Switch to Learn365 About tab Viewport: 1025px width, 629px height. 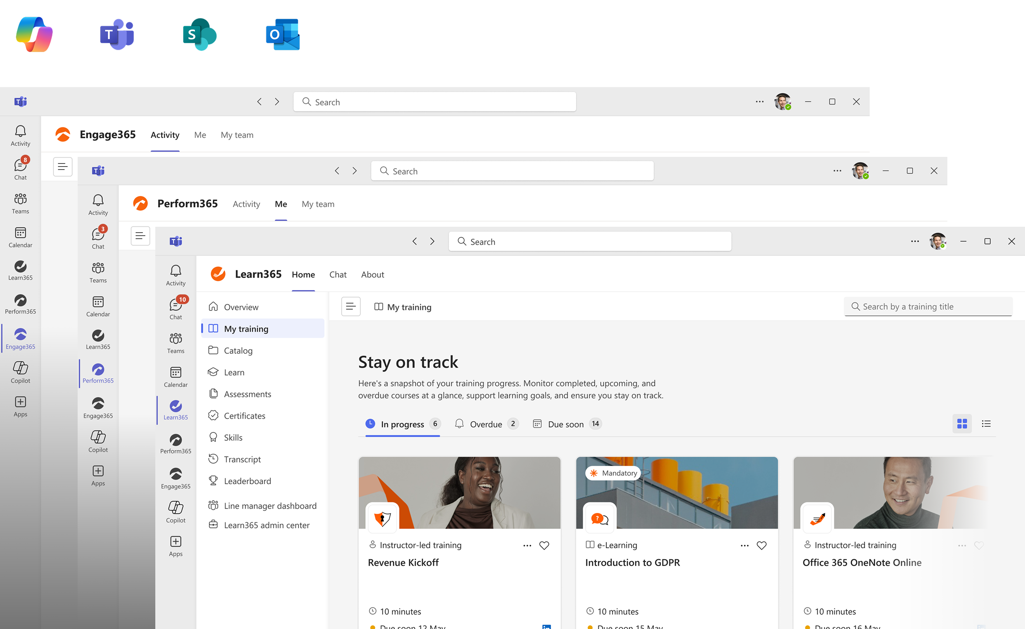(x=372, y=274)
